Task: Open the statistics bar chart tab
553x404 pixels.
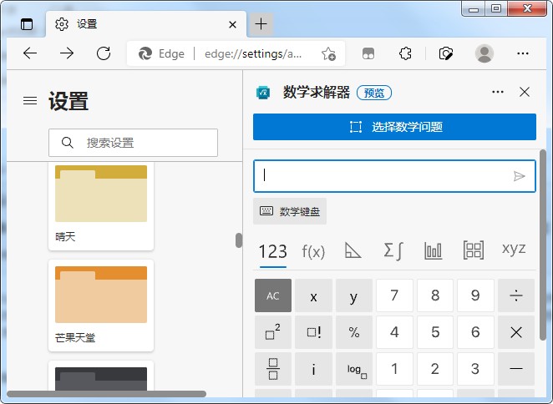Action: coord(433,250)
